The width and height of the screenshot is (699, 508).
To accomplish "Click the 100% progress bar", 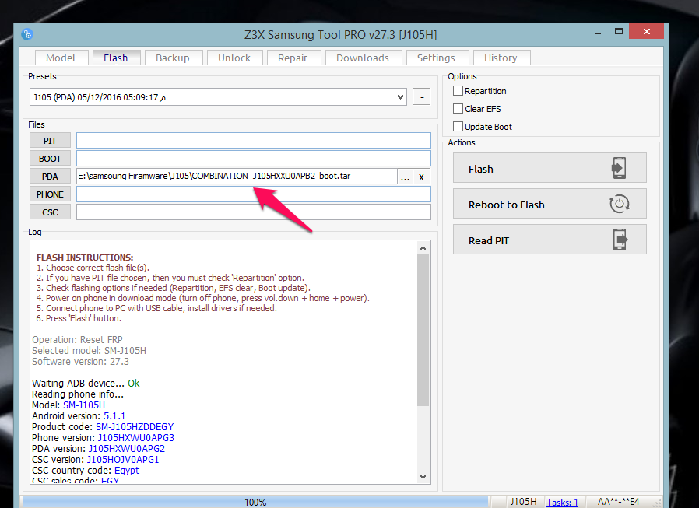I will (255, 503).
